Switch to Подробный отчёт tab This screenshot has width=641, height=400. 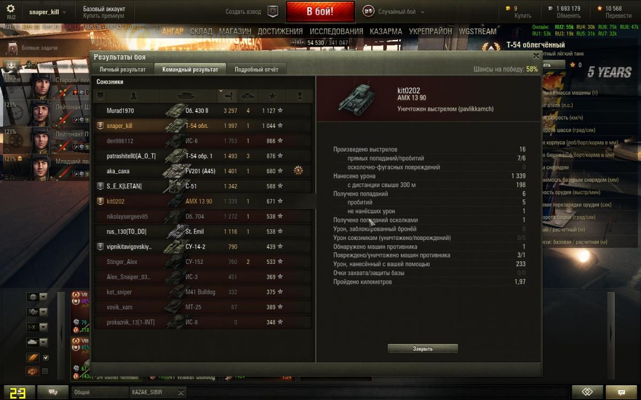256,69
